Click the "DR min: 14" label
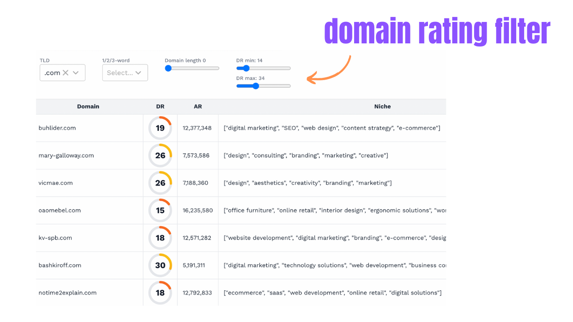Image resolution: width=573 pixels, height=322 pixels. point(249,60)
